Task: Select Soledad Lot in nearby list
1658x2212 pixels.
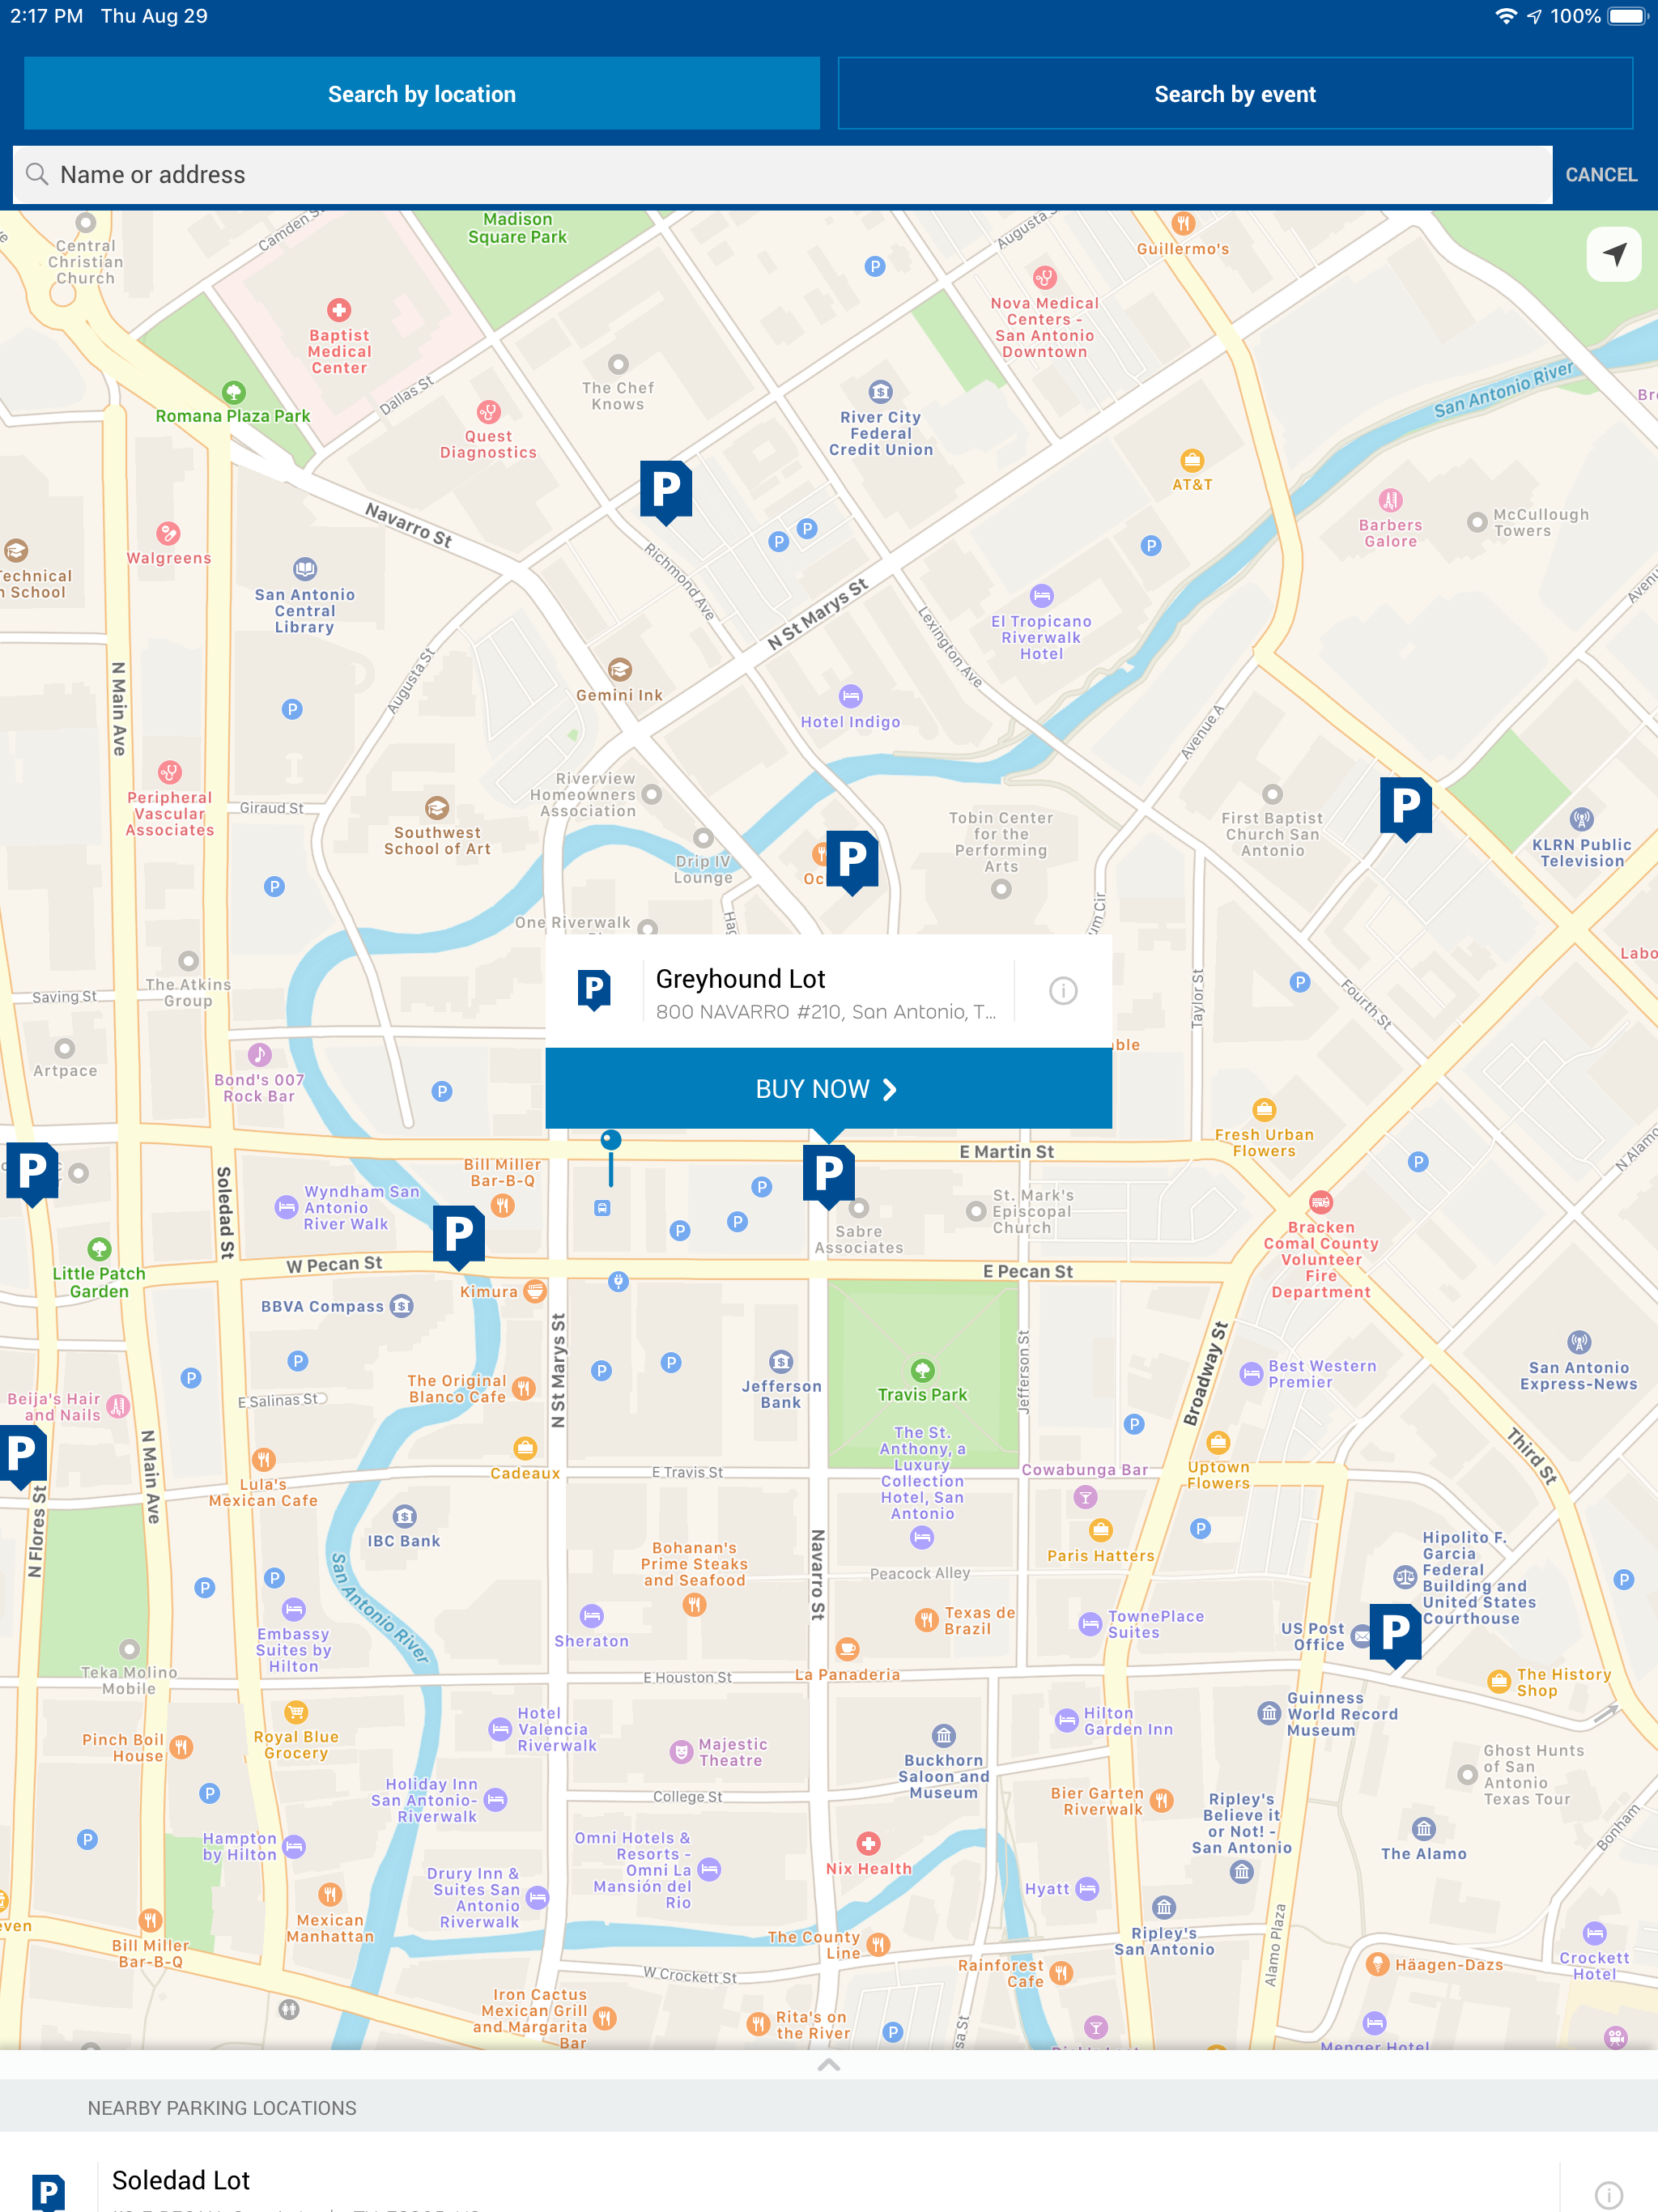Action: tap(180, 2180)
